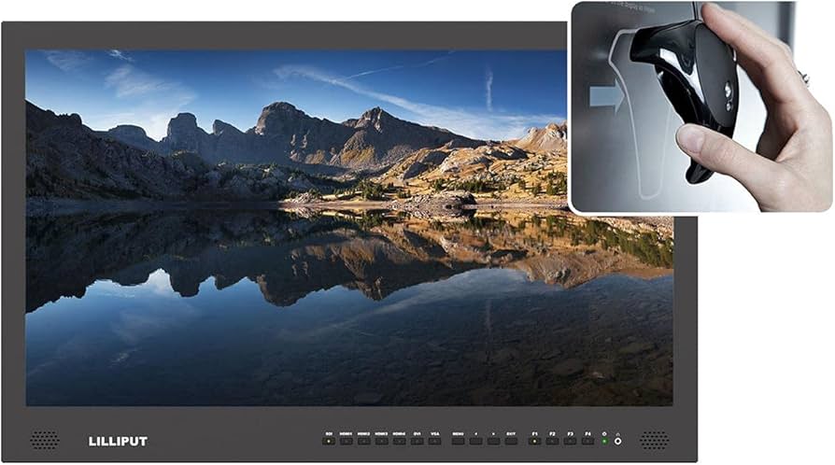The width and height of the screenshot is (835, 465).
Task: Click the mounting bracket inset photo
Action: (x=699, y=106)
